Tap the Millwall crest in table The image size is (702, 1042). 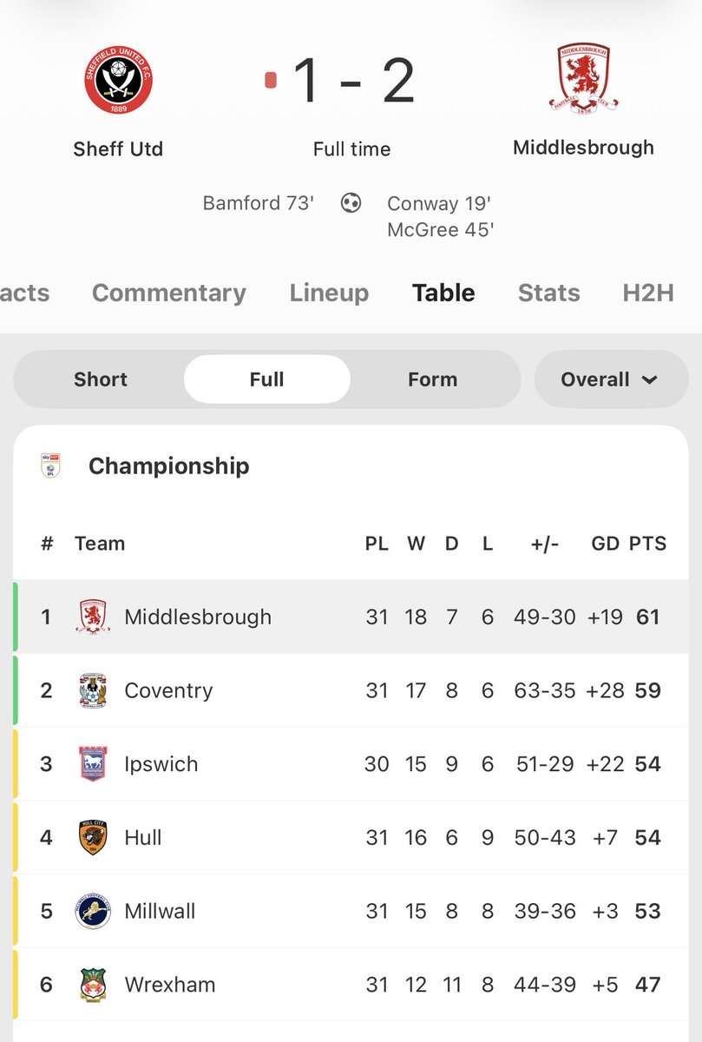93,911
